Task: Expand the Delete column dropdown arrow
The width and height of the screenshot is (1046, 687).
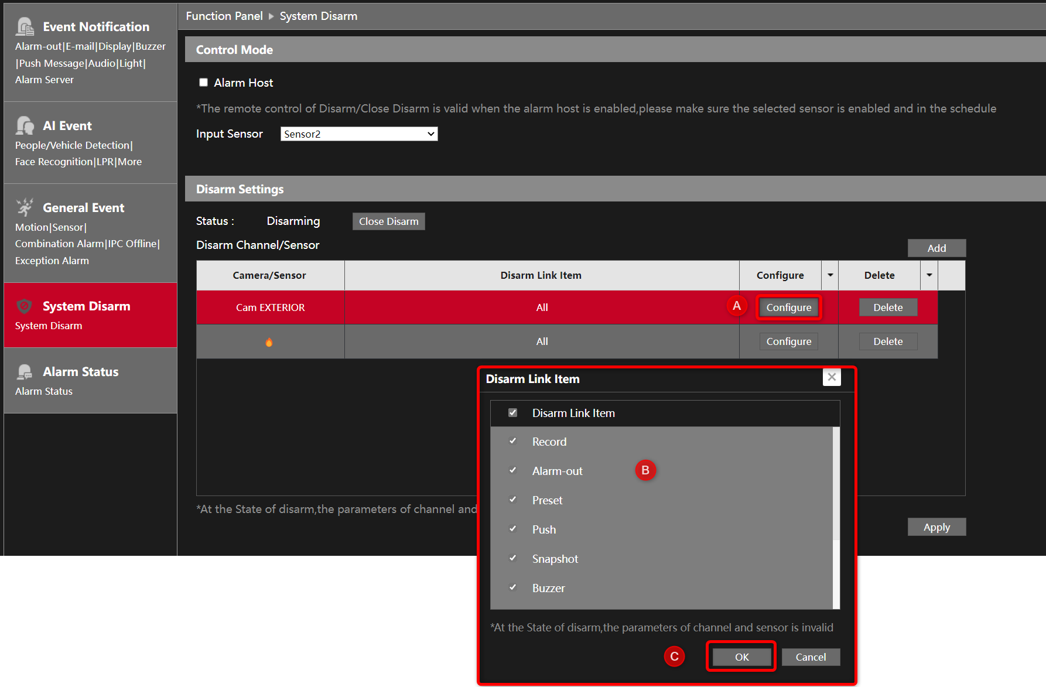Action: (x=929, y=275)
